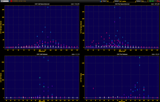Open the View dropdown set to All
The height and width of the screenshot is (102, 160).
point(110,1)
